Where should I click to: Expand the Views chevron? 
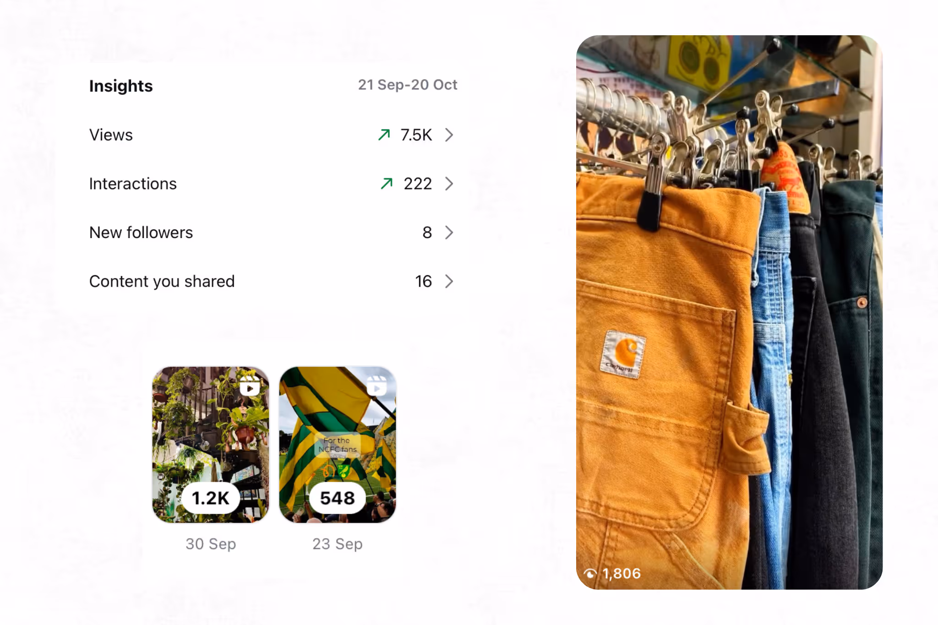(449, 135)
